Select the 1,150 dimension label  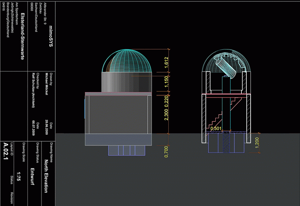coord(166,82)
